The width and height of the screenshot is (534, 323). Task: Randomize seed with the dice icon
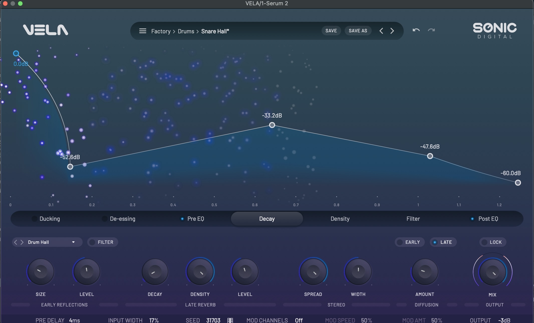tap(230, 320)
